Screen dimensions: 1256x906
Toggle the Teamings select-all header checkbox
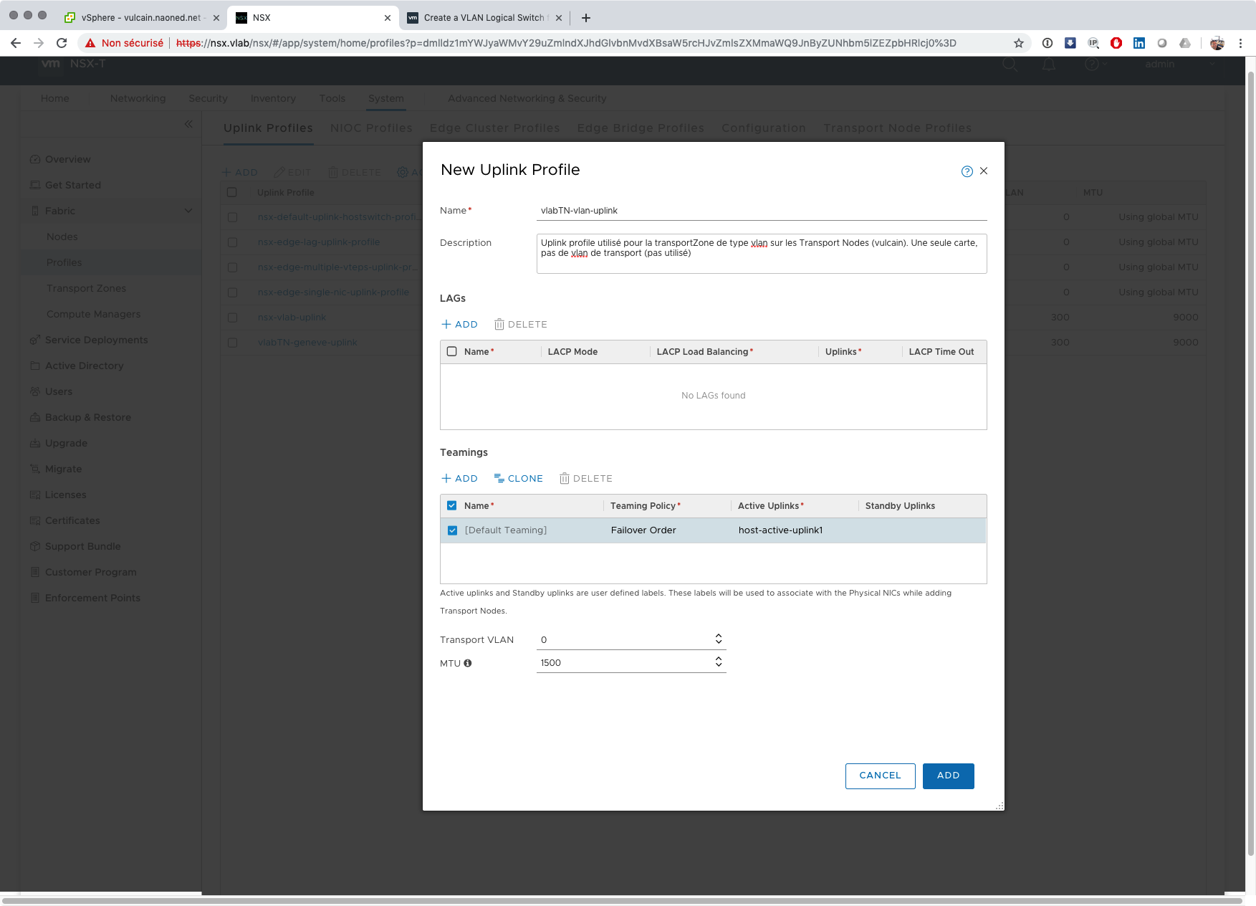click(x=452, y=506)
